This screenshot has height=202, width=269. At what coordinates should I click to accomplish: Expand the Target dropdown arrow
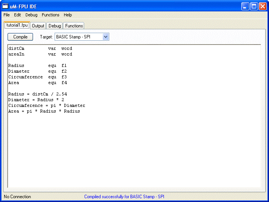106,37
